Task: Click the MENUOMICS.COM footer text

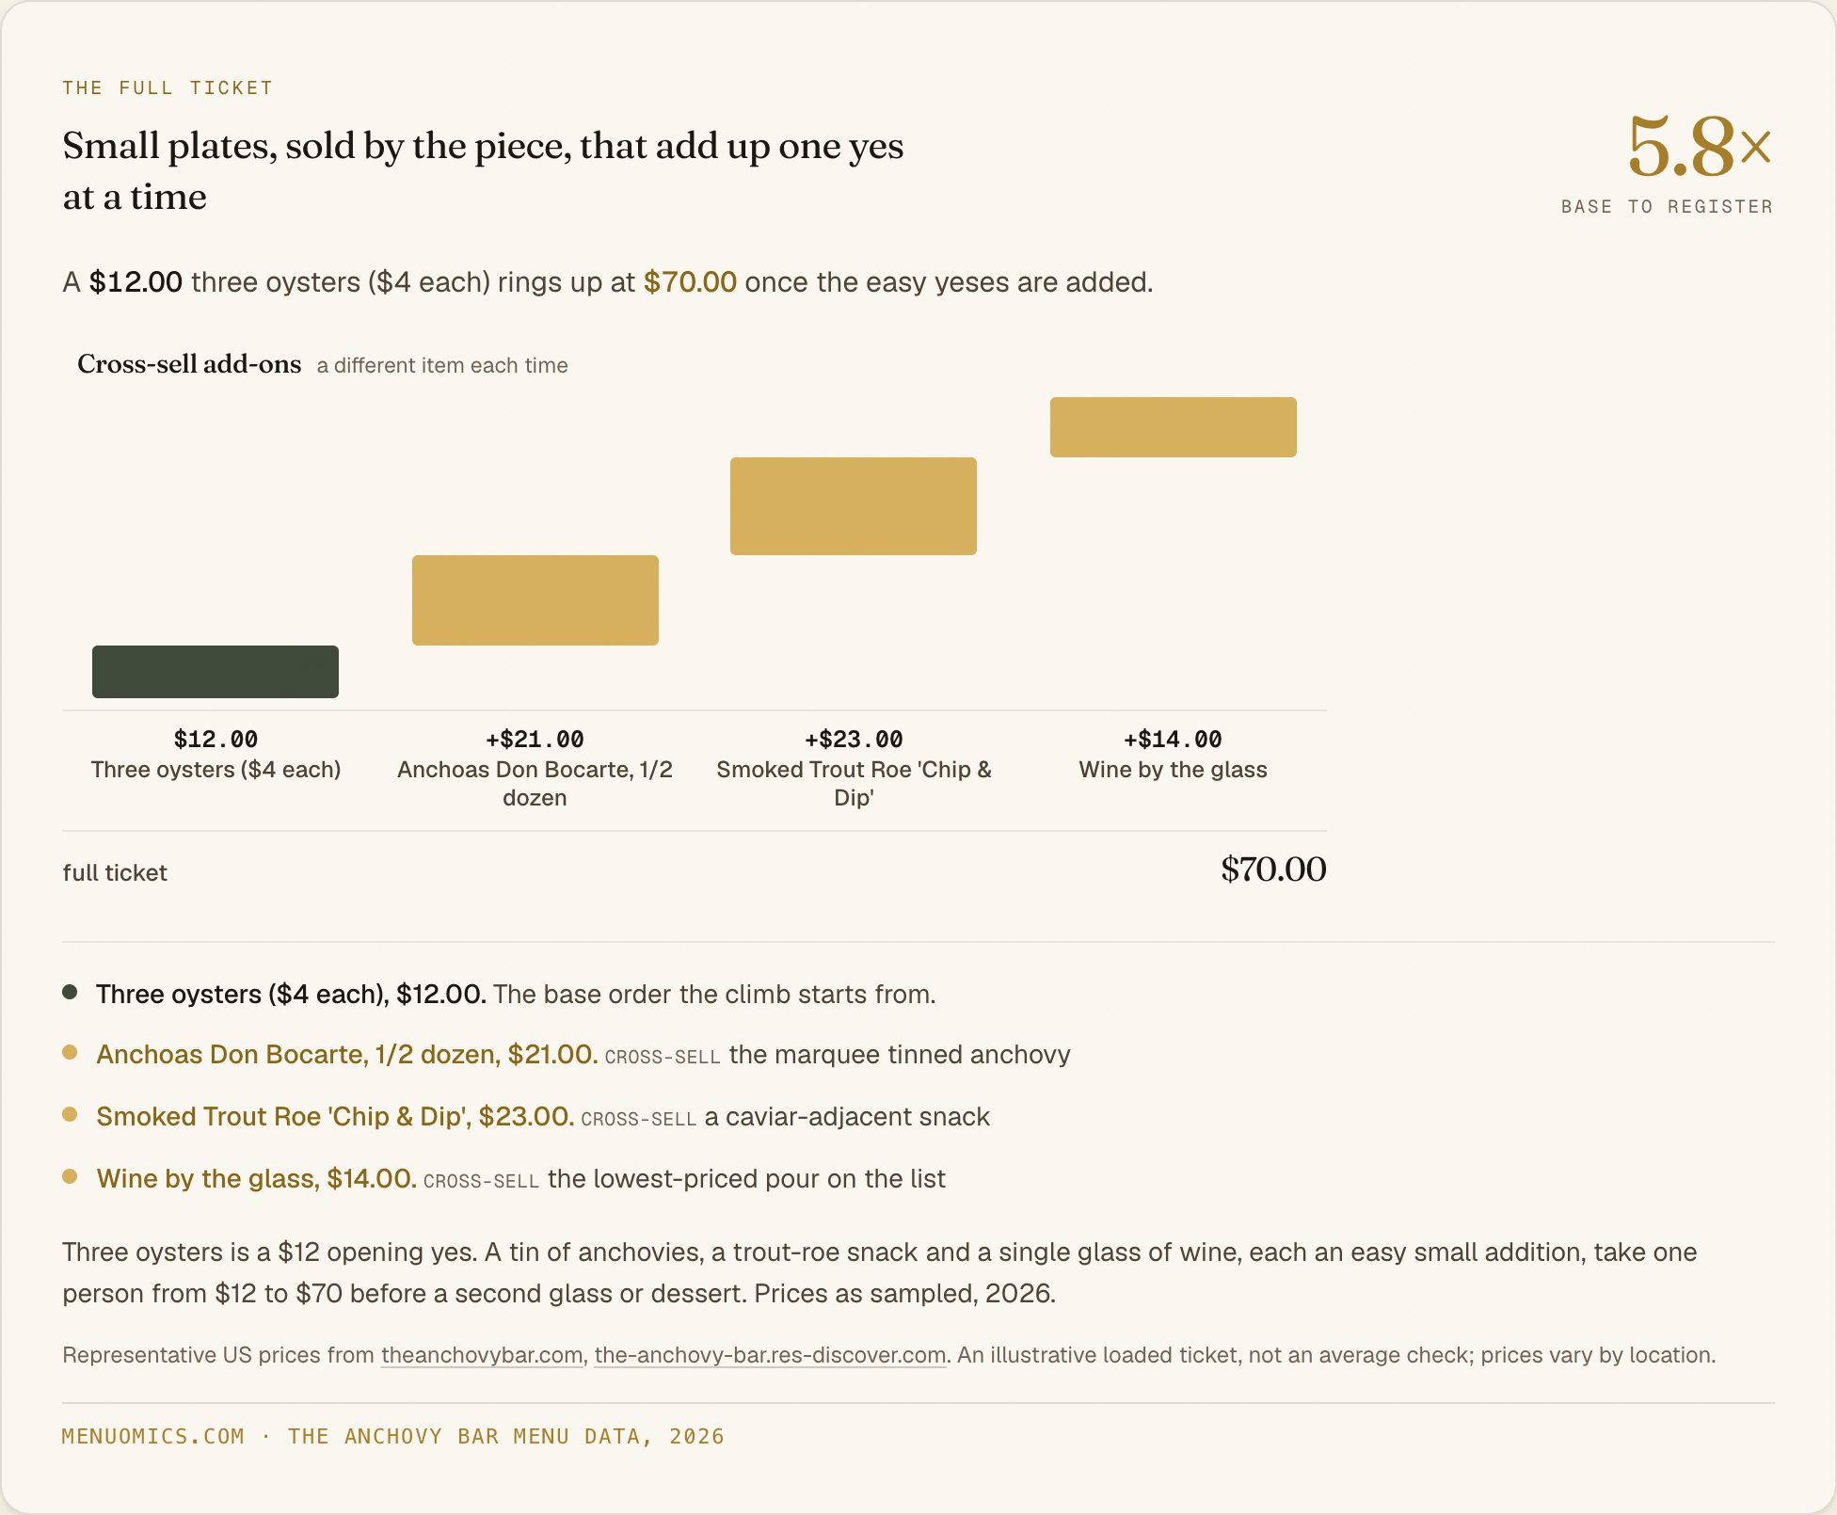Action: coord(153,1436)
